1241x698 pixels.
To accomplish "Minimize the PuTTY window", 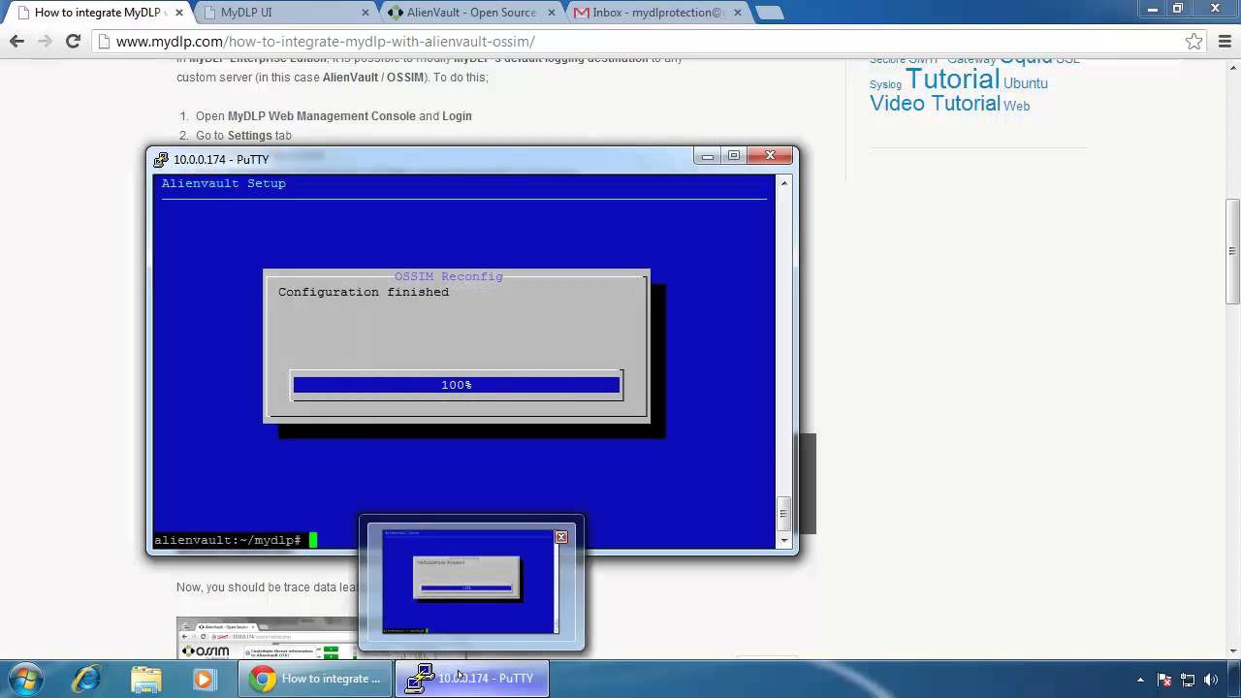I will pos(708,156).
